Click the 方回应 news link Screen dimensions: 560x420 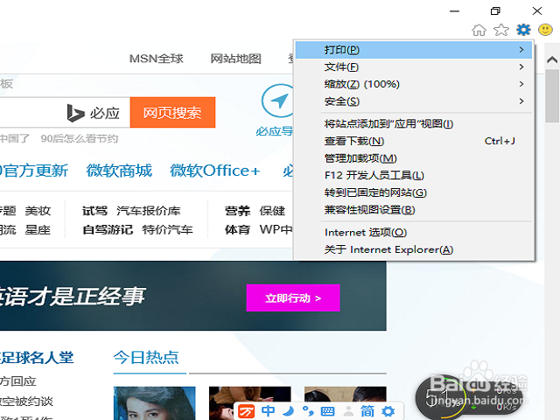click(x=17, y=381)
